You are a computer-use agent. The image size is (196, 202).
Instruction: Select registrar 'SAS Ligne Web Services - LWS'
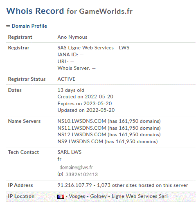click(x=93, y=48)
